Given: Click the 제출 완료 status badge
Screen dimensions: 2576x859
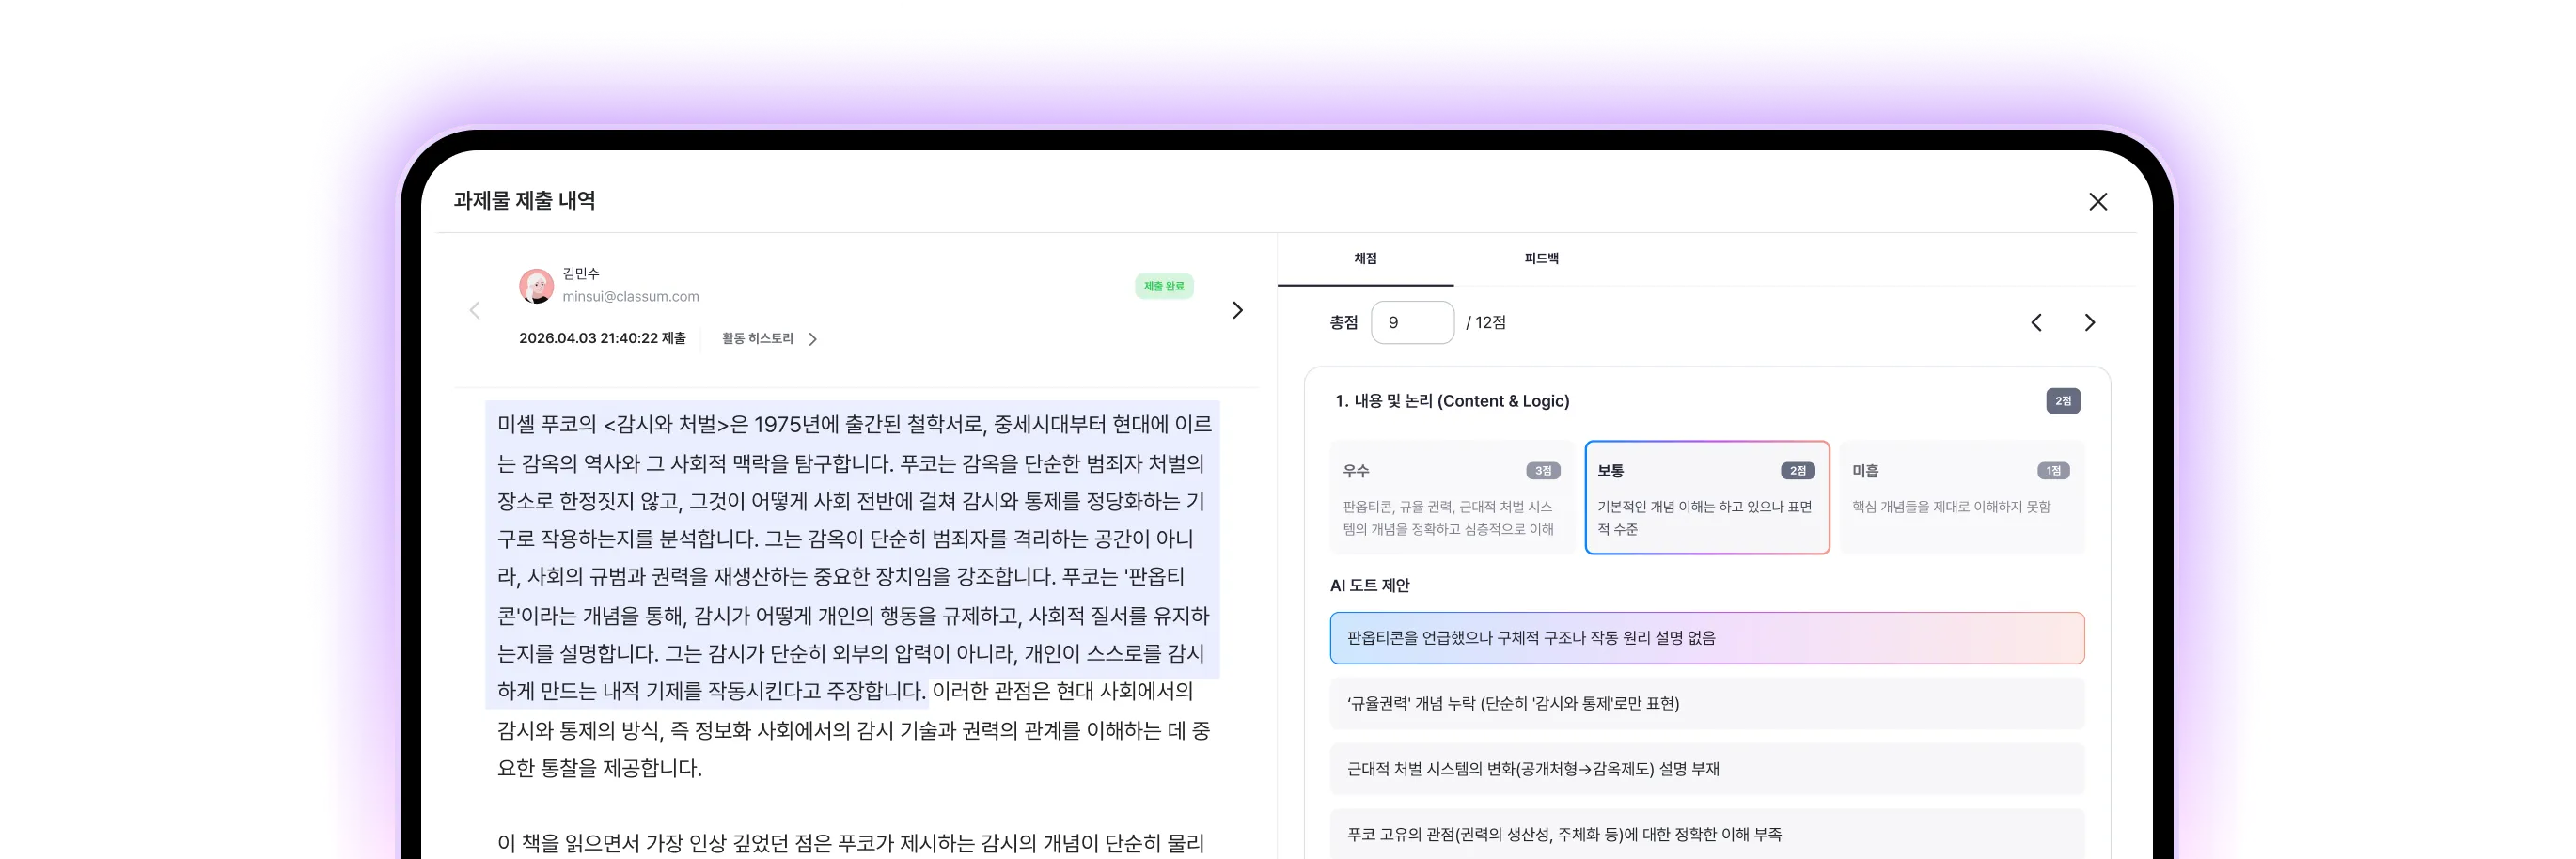Looking at the screenshot, I should pos(1164,286).
